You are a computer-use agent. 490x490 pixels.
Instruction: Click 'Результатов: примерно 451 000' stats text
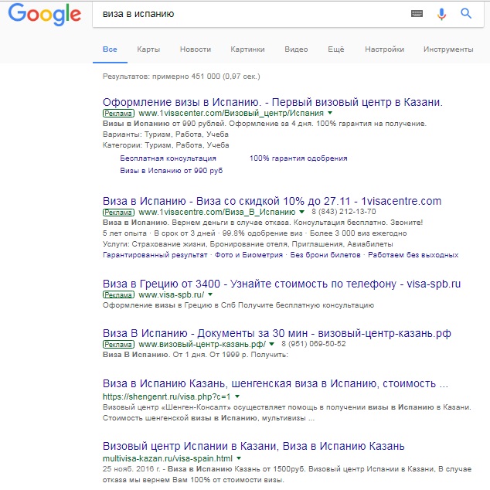point(182,77)
